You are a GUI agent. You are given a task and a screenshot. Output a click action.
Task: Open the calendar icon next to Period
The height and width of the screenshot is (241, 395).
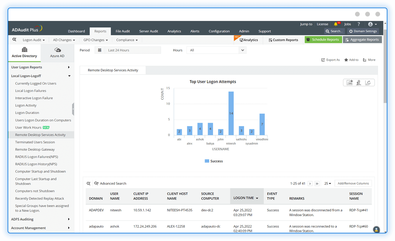point(100,50)
